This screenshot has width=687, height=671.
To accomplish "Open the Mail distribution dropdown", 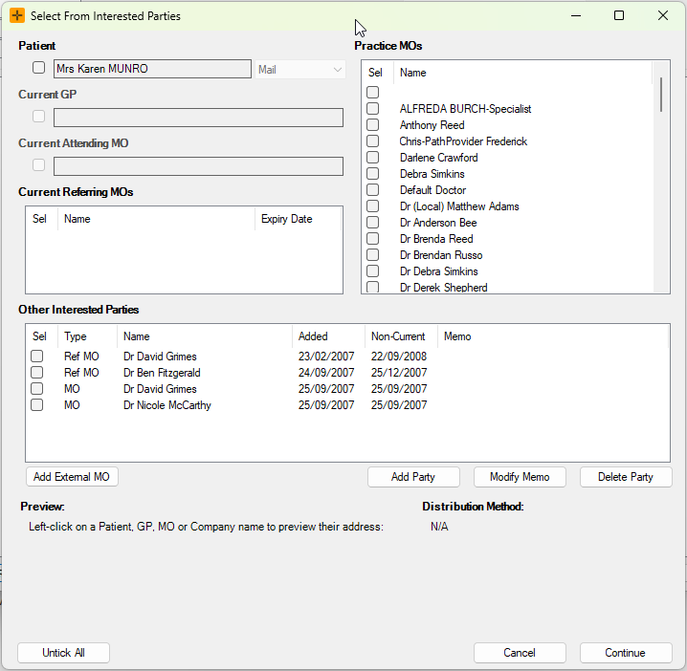I will (x=300, y=70).
